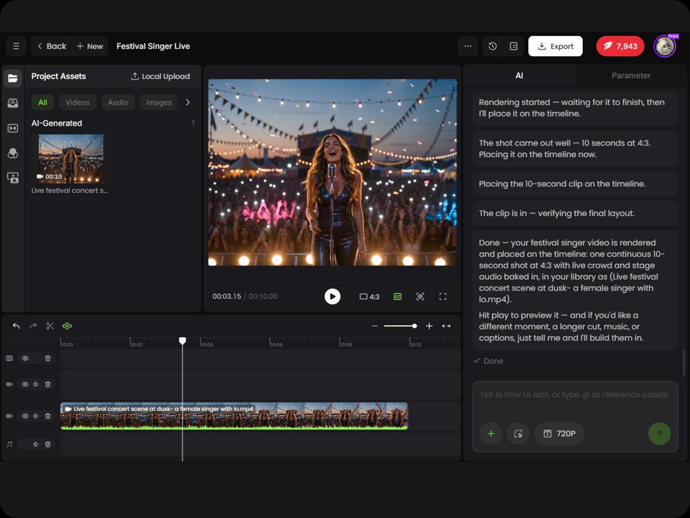Click the fit timeline width arrows icon
Screen dimensions: 690x518
tap(446, 326)
